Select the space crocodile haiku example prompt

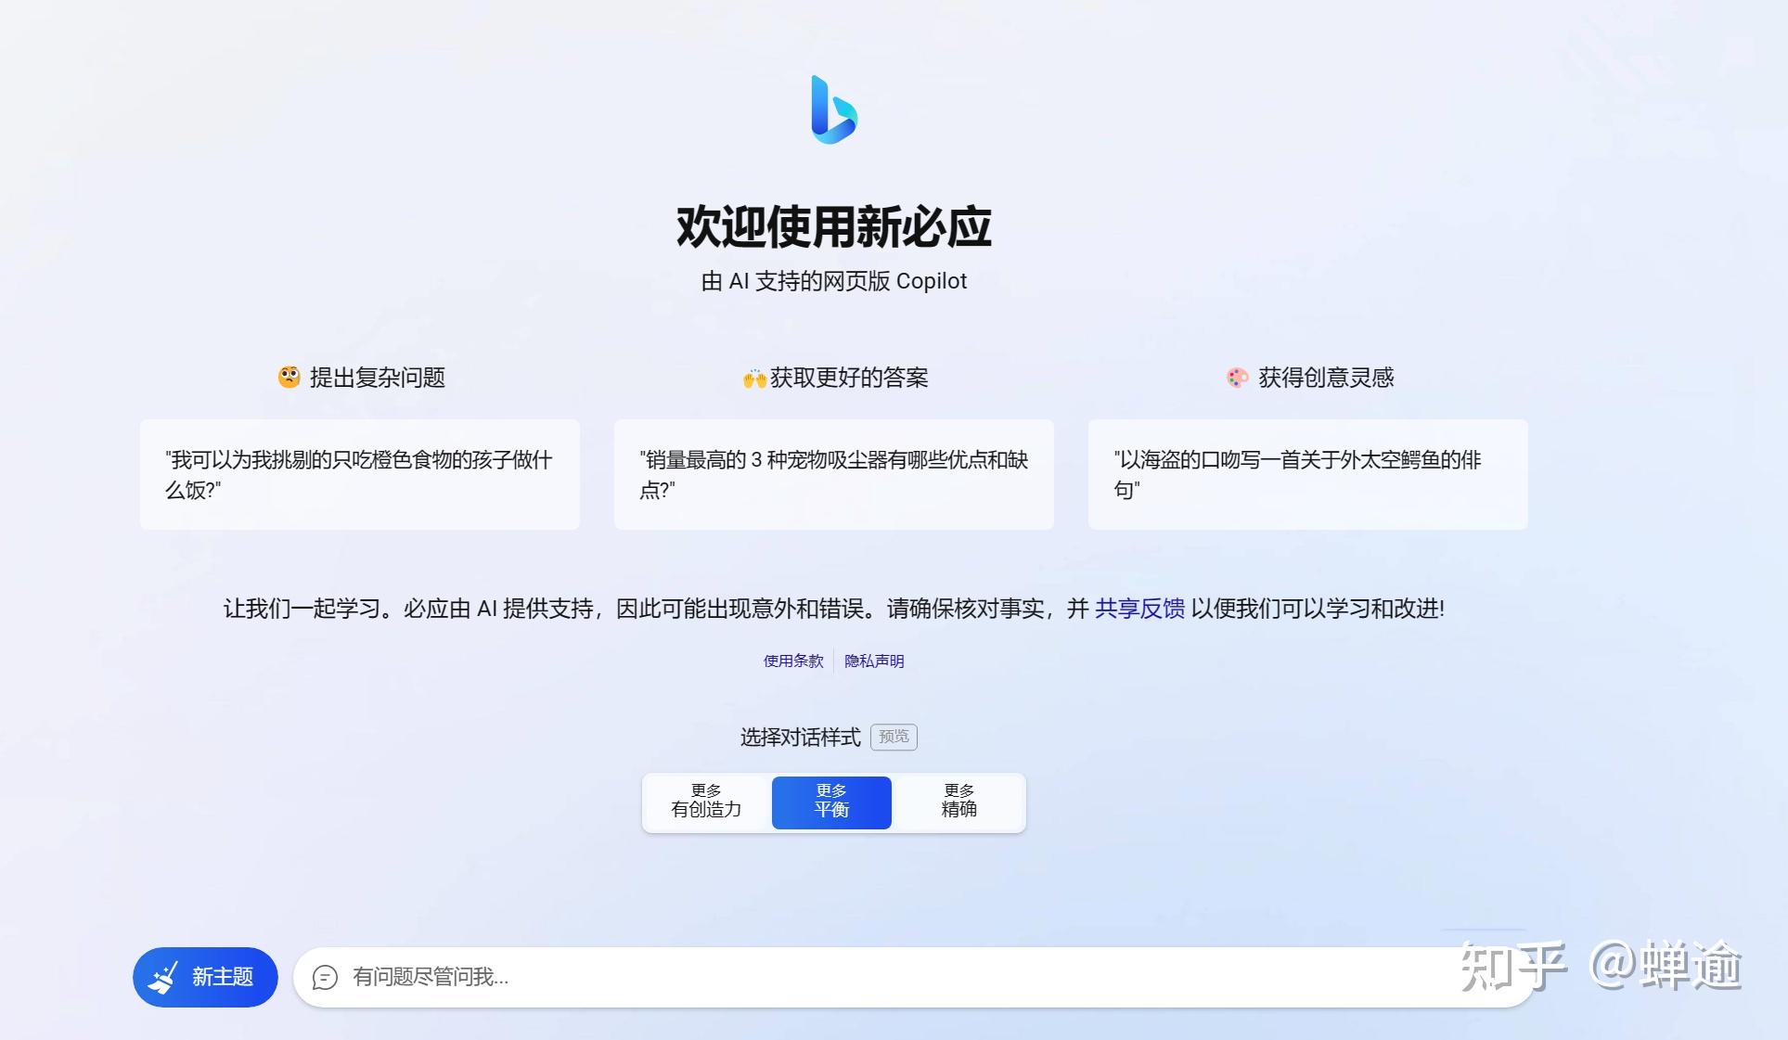1306,474
